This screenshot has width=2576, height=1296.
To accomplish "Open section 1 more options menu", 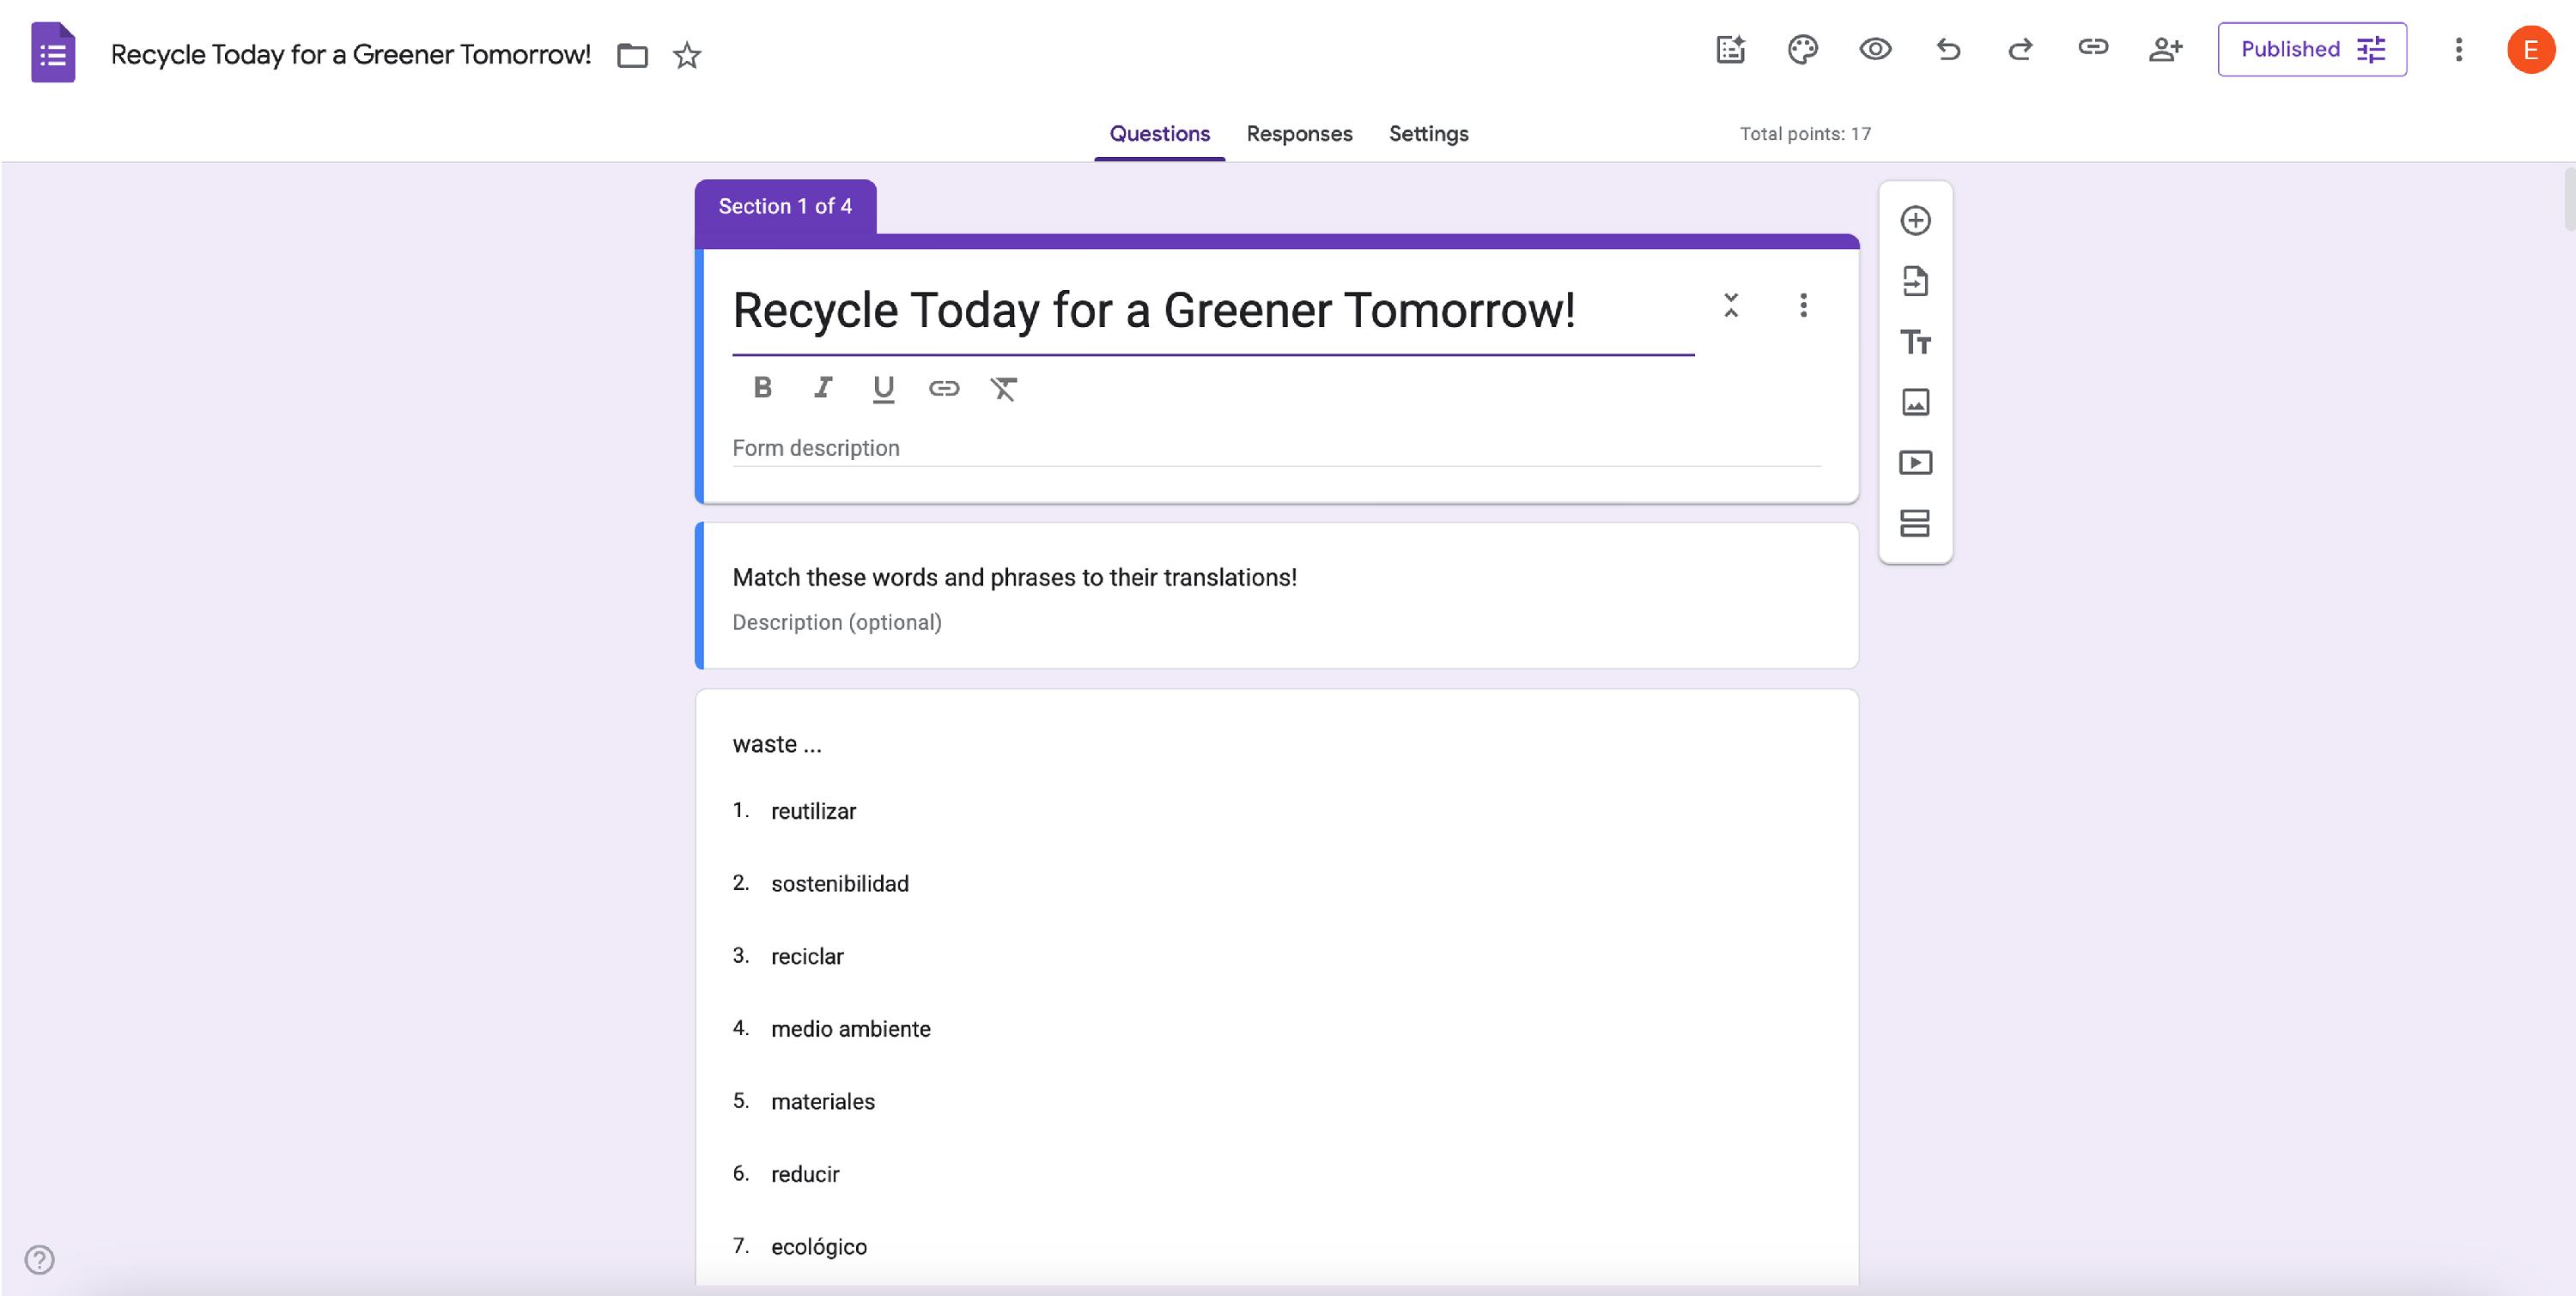I will [1803, 305].
